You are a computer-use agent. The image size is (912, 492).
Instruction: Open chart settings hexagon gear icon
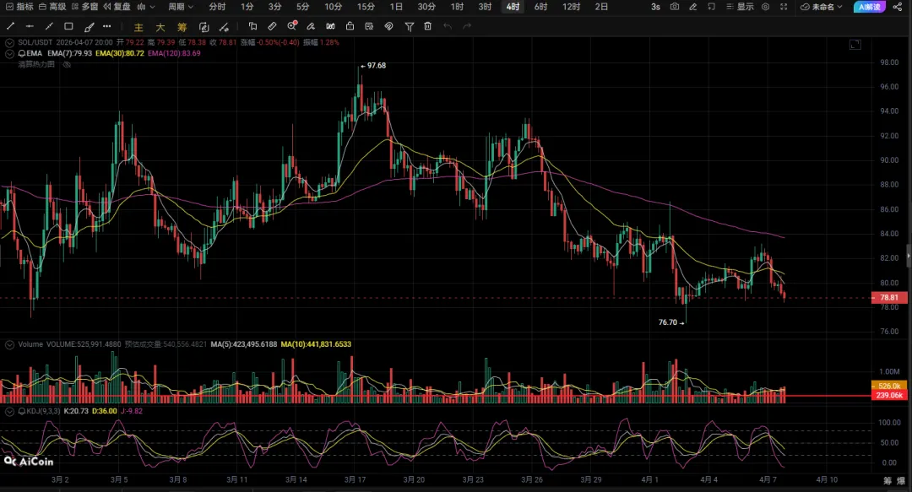coord(765,7)
